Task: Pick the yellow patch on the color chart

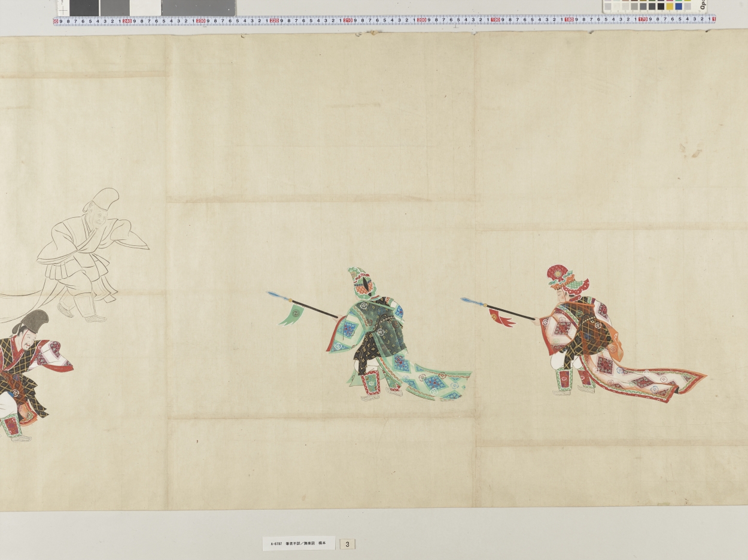Action: (669, 7)
